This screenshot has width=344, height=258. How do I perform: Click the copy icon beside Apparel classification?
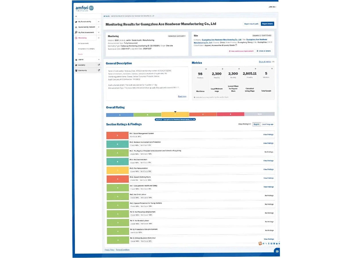236,45
